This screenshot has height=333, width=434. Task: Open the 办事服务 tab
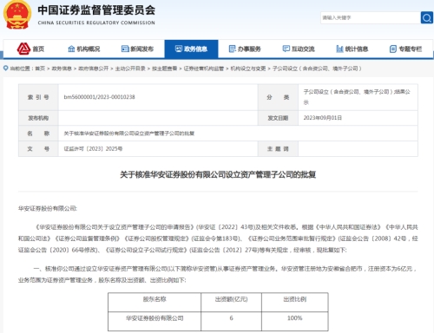pyautogui.click(x=245, y=49)
